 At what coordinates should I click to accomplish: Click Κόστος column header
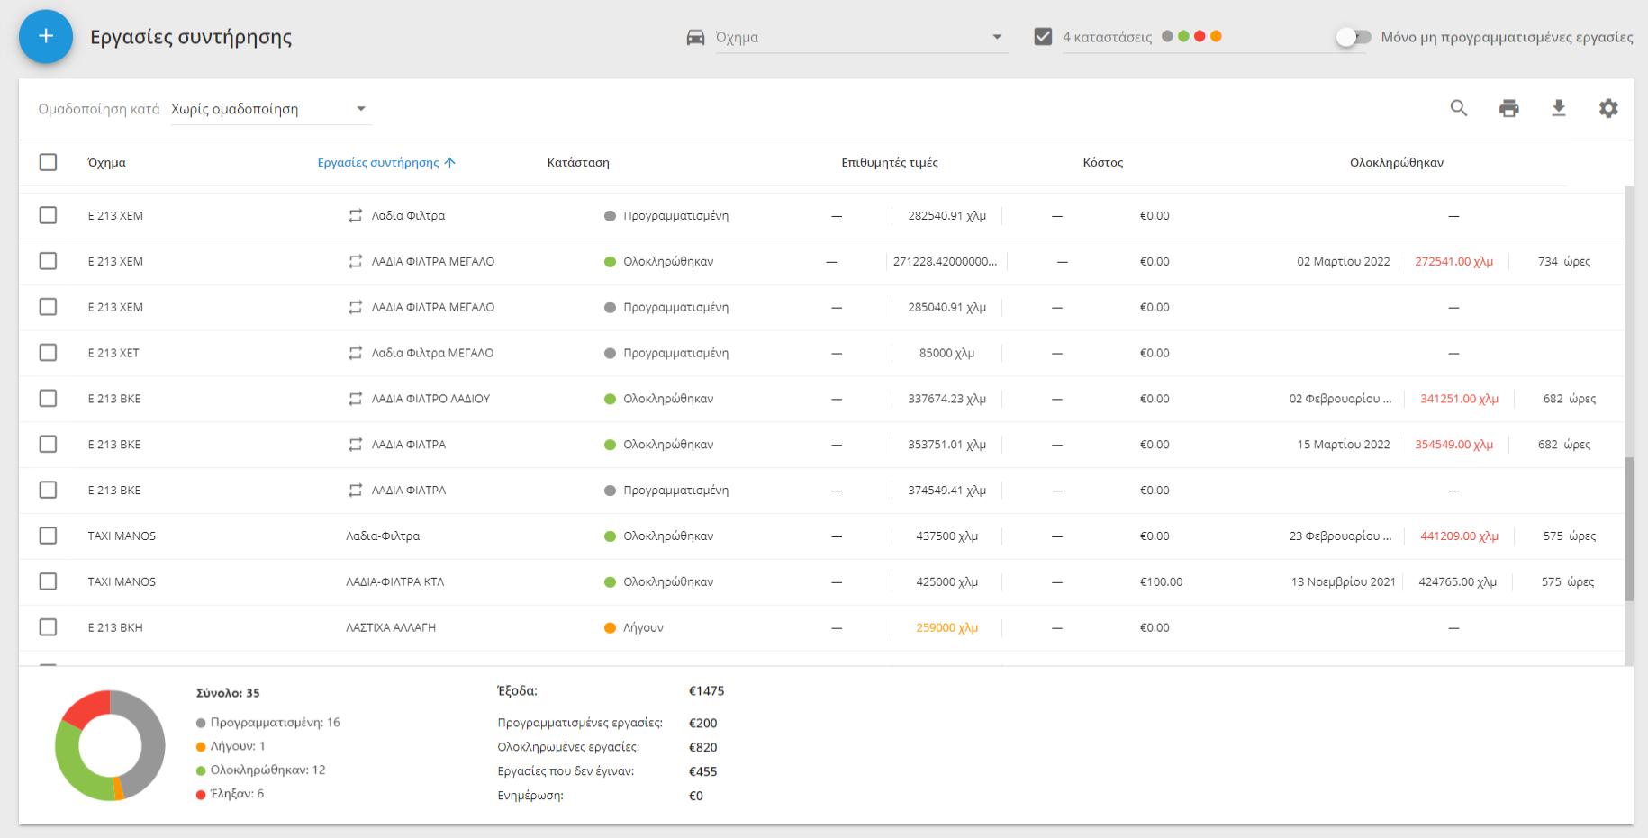[1102, 163]
